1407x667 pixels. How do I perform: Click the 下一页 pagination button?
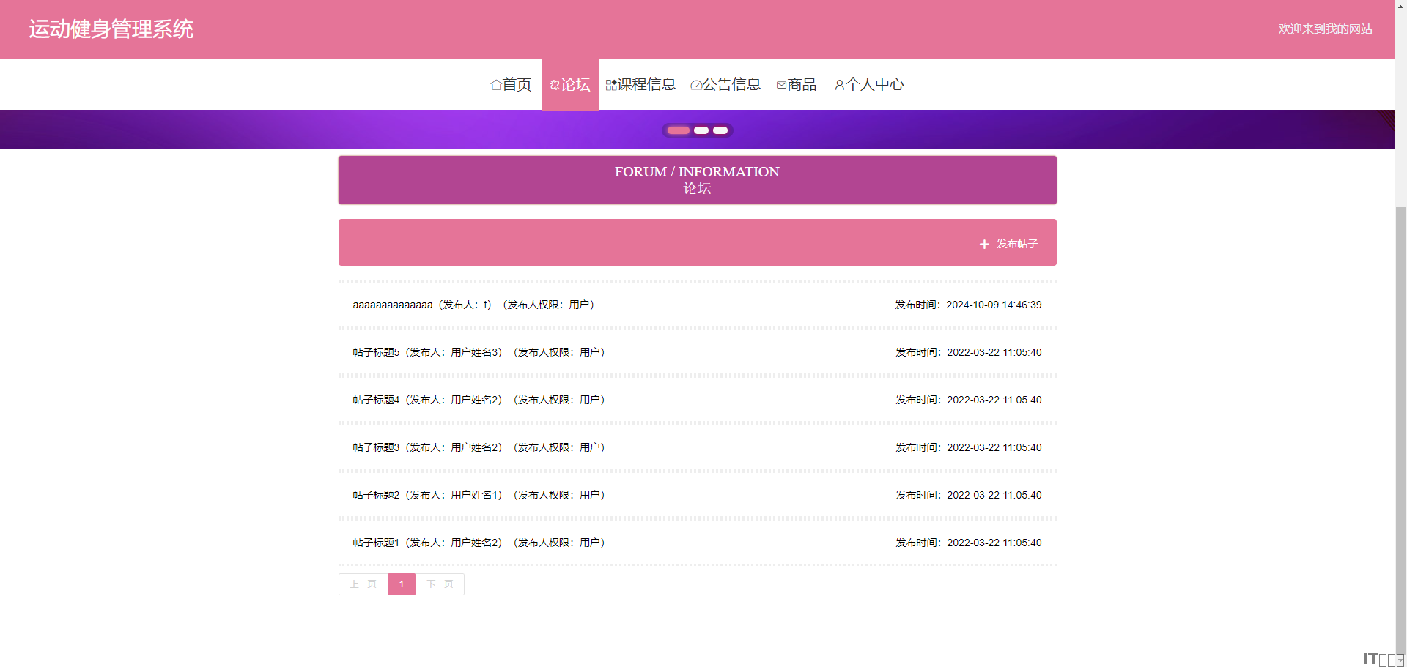(440, 584)
